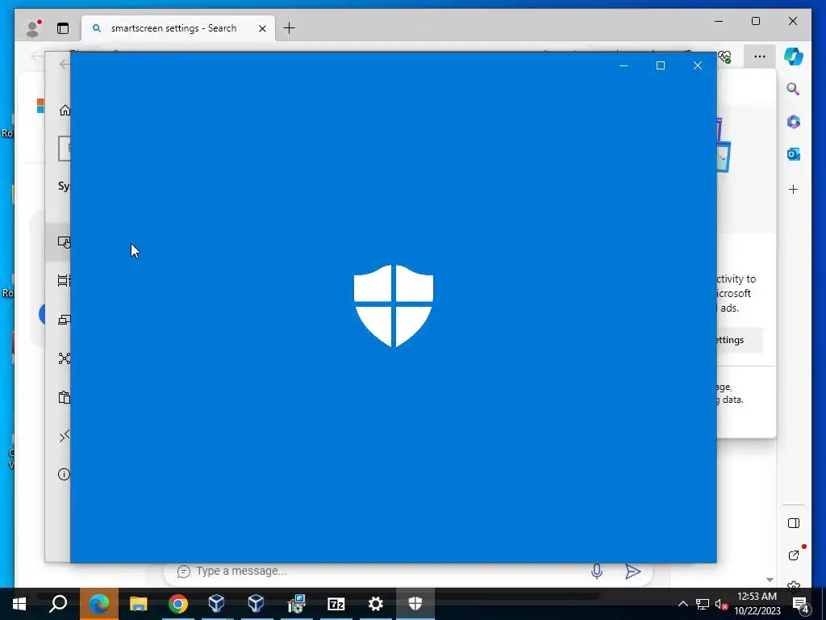Open the Edge browser essentials heart icon
The height and width of the screenshot is (620, 826).
(x=725, y=57)
